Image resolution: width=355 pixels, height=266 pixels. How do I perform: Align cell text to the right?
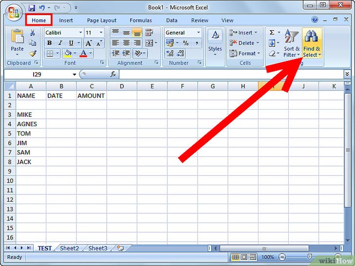137,43
